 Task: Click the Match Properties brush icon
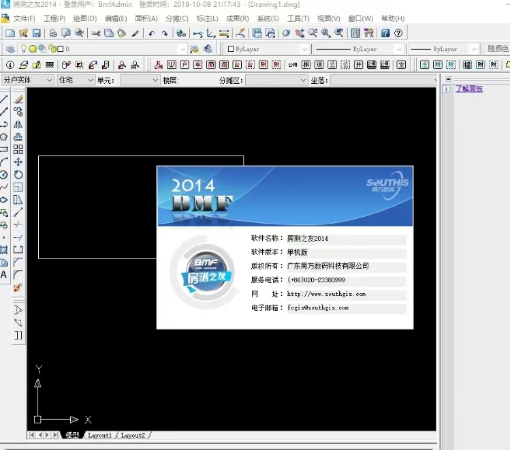click(135, 33)
